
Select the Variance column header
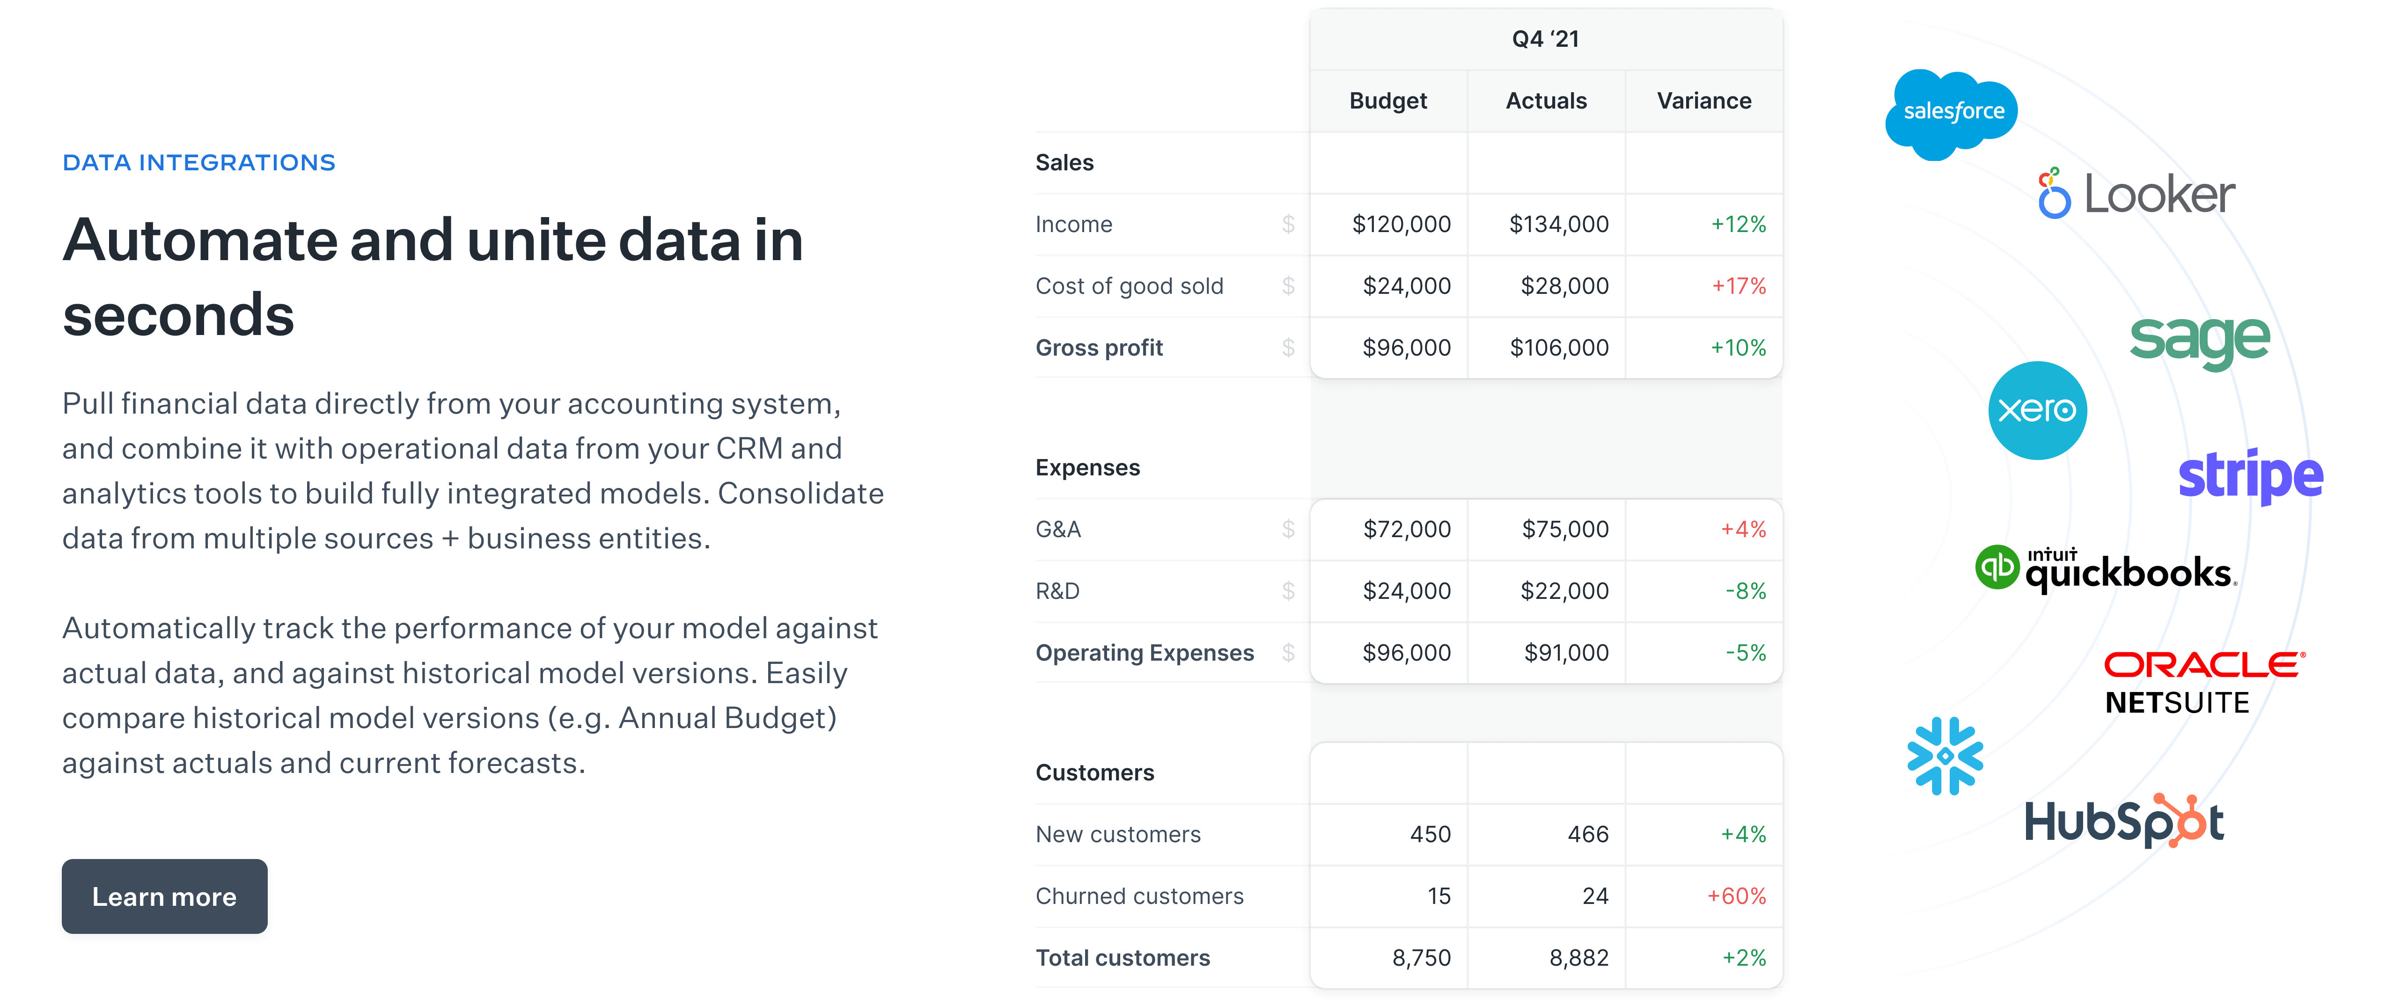[x=1704, y=100]
